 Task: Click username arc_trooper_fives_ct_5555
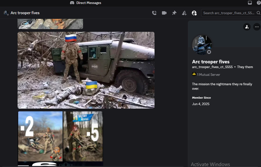pyautogui.click(x=212, y=67)
